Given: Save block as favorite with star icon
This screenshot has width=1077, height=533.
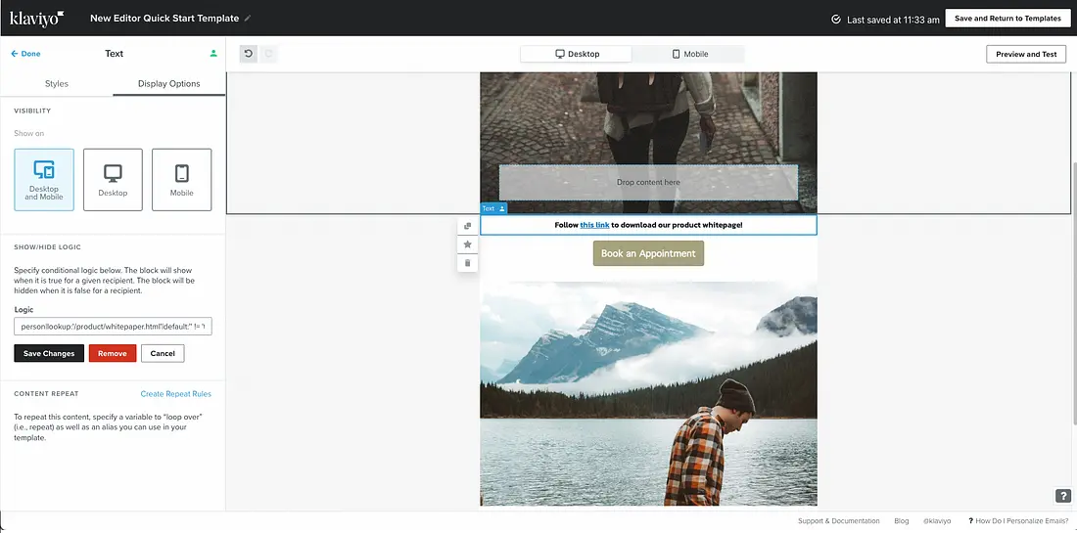Looking at the screenshot, I should [x=467, y=244].
